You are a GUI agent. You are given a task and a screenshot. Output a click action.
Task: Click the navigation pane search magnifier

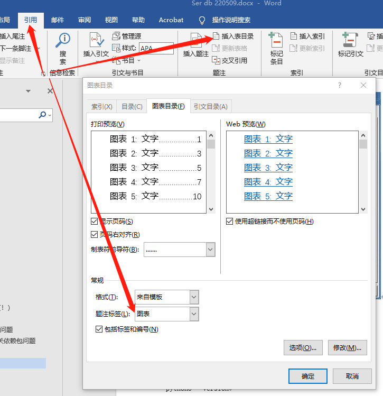pos(42,115)
